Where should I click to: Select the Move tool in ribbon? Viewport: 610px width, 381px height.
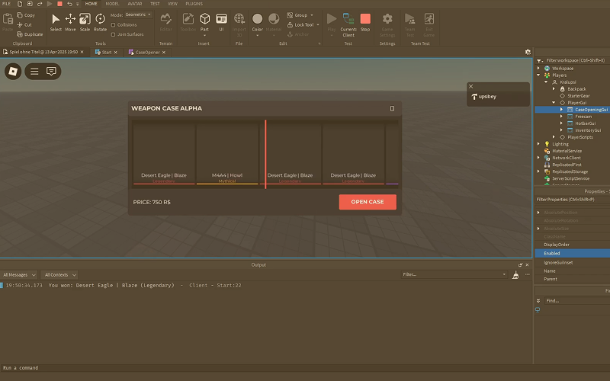click(x=70, y=23)
